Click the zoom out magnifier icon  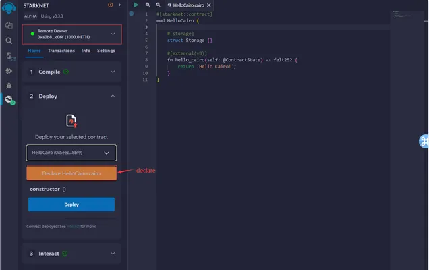[x=148, y=5]
